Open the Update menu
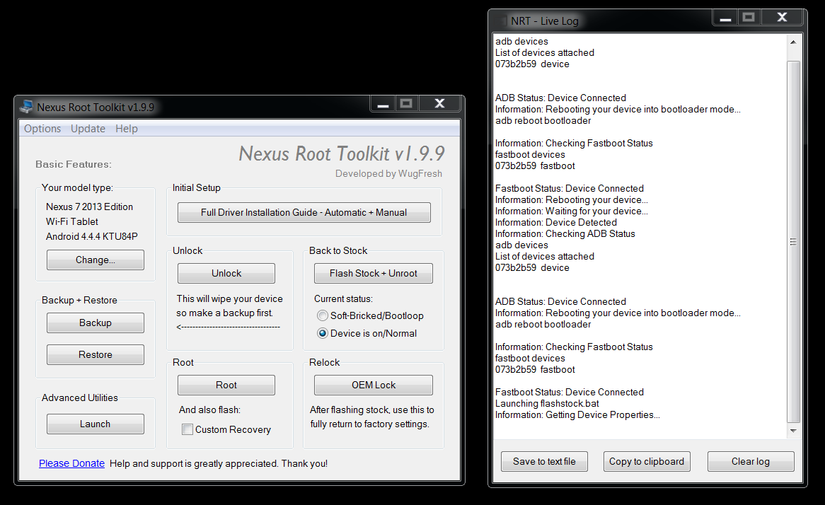 click(88, 128)
